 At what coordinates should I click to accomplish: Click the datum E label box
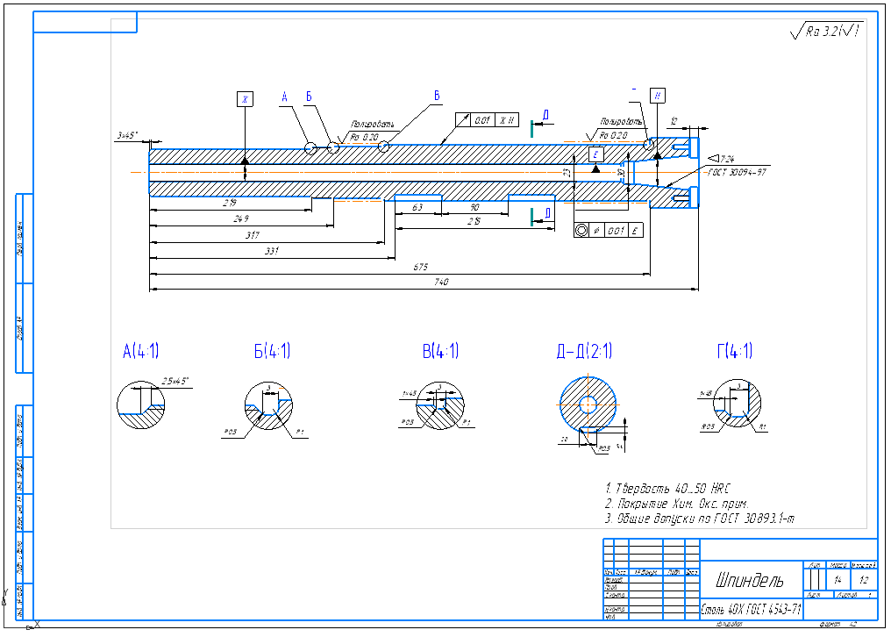pyautogui.click(x=595, y=154)
